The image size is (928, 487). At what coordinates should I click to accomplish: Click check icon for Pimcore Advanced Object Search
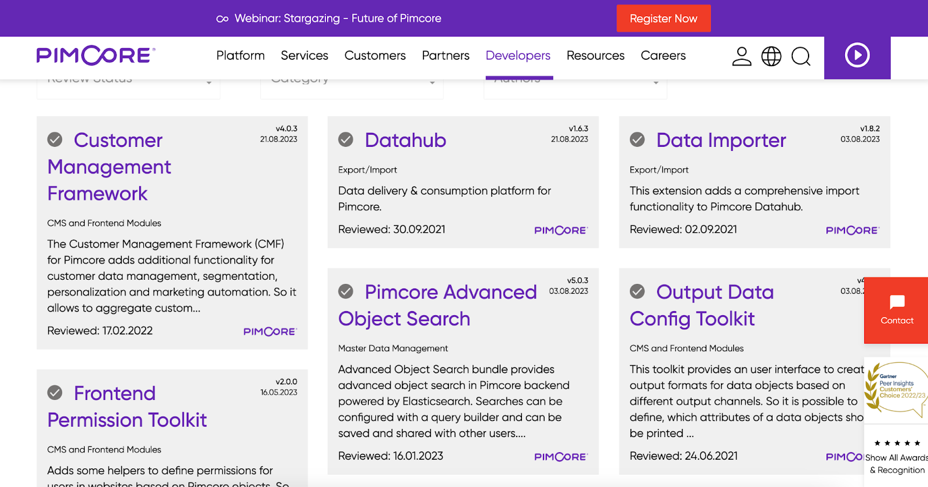(346, 291)
